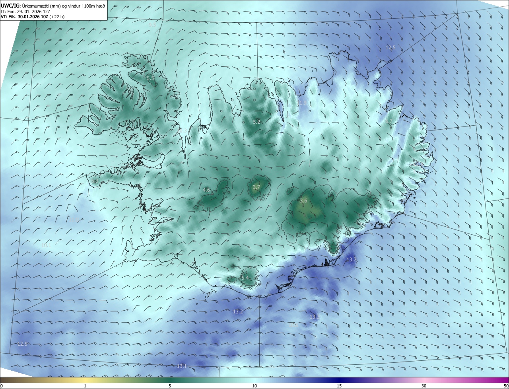Click the 10 tick on the color scale
This screenshot has width=509, height=389.
click(x=254, y=386)
